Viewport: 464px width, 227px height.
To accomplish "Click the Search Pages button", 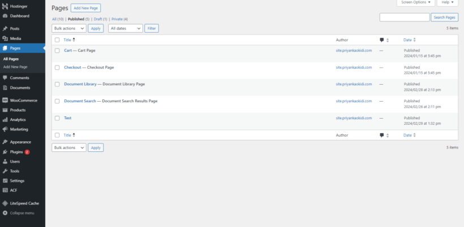I will point(444,18).
